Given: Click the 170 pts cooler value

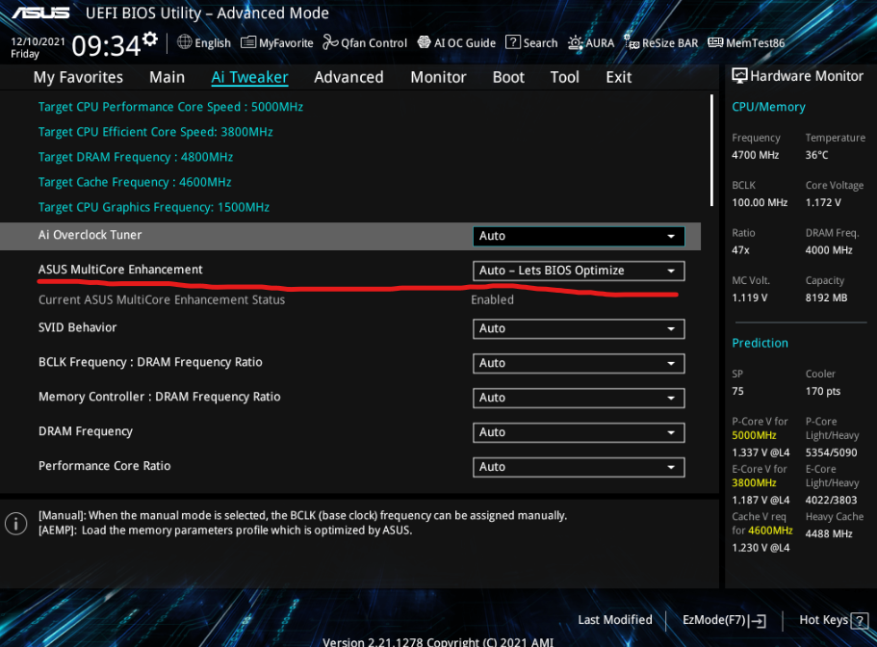Looking at the screenshot, I should click(x=823, y=391).
